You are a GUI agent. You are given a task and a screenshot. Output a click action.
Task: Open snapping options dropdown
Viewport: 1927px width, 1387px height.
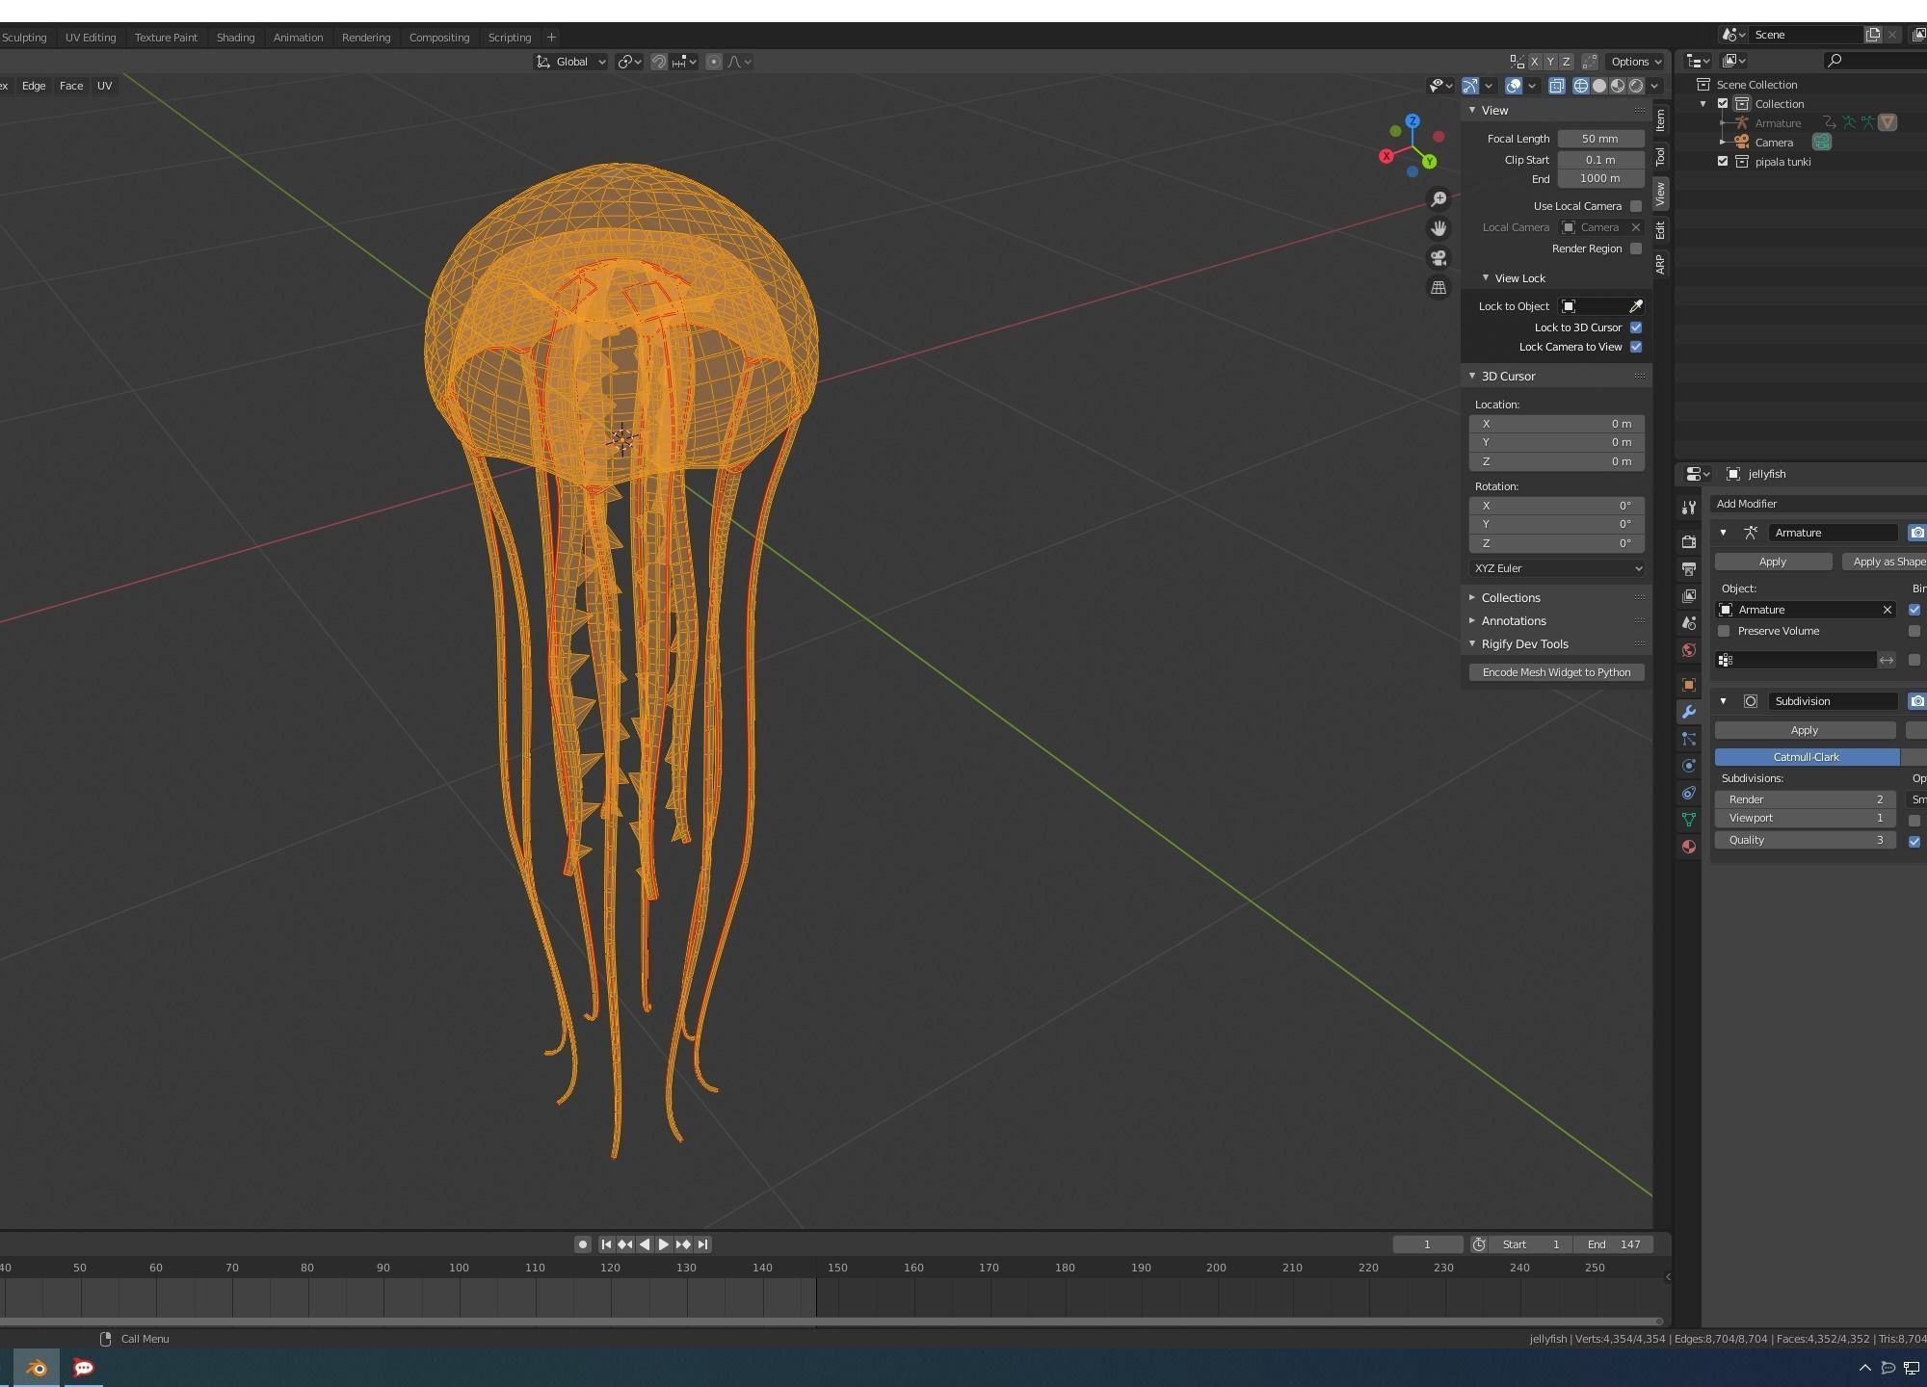click(684, 62)
